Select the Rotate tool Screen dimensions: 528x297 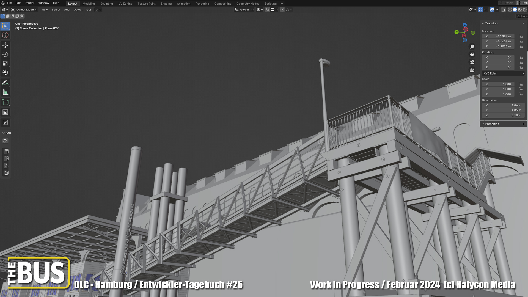5,54
